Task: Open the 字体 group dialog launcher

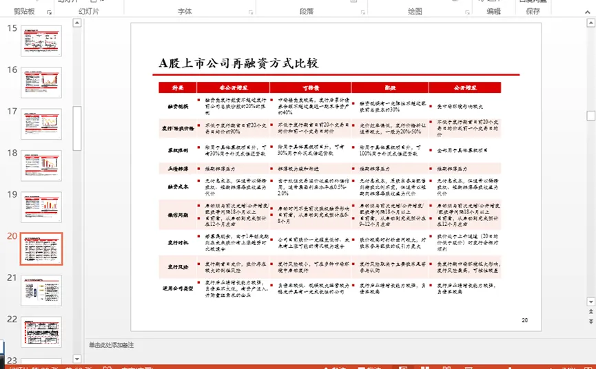Action: point(251,12)
